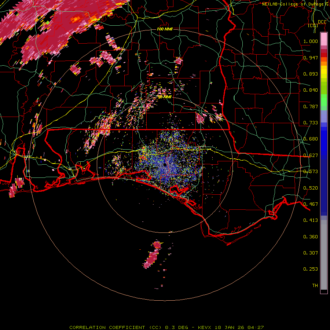
Task: Select the 1.000 legend value
Action: pyautogui.click(x=311, y=41)
